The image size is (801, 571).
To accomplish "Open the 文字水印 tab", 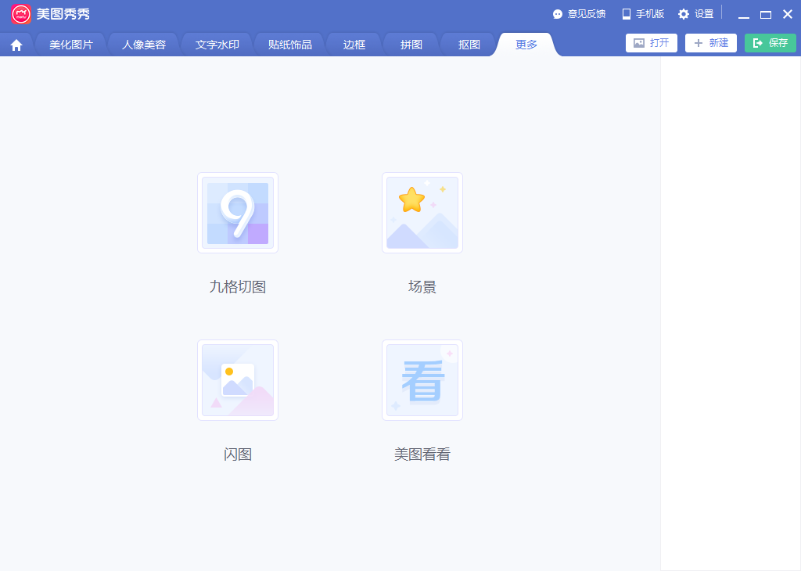I will click(217, 45).
